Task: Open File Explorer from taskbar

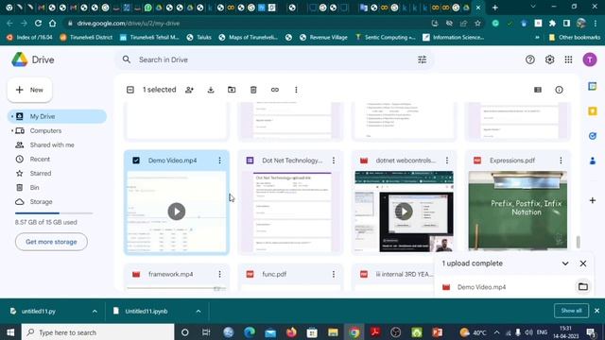Action: click(333, 332)
